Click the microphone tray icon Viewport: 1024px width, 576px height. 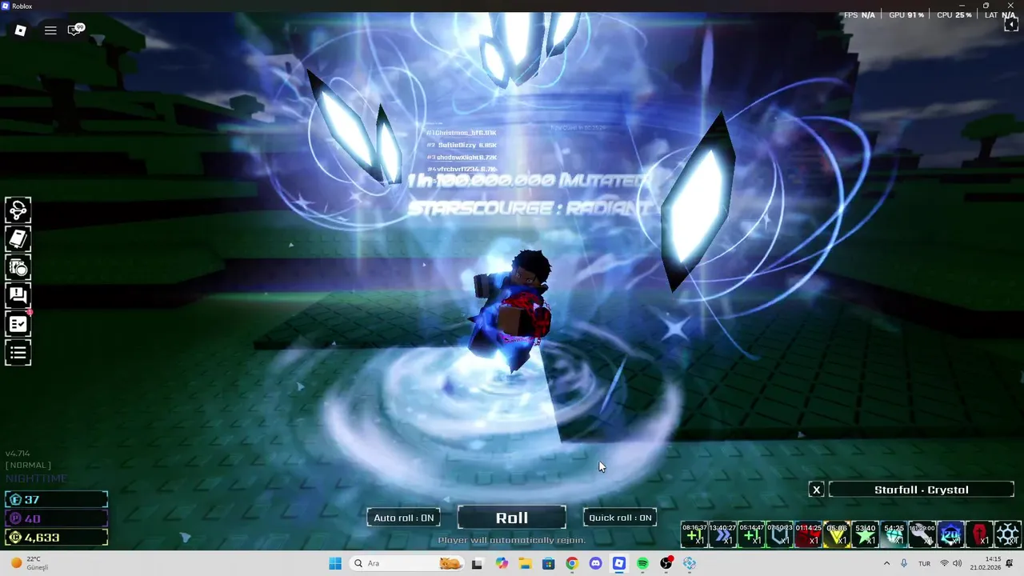(x=904, y=563)
